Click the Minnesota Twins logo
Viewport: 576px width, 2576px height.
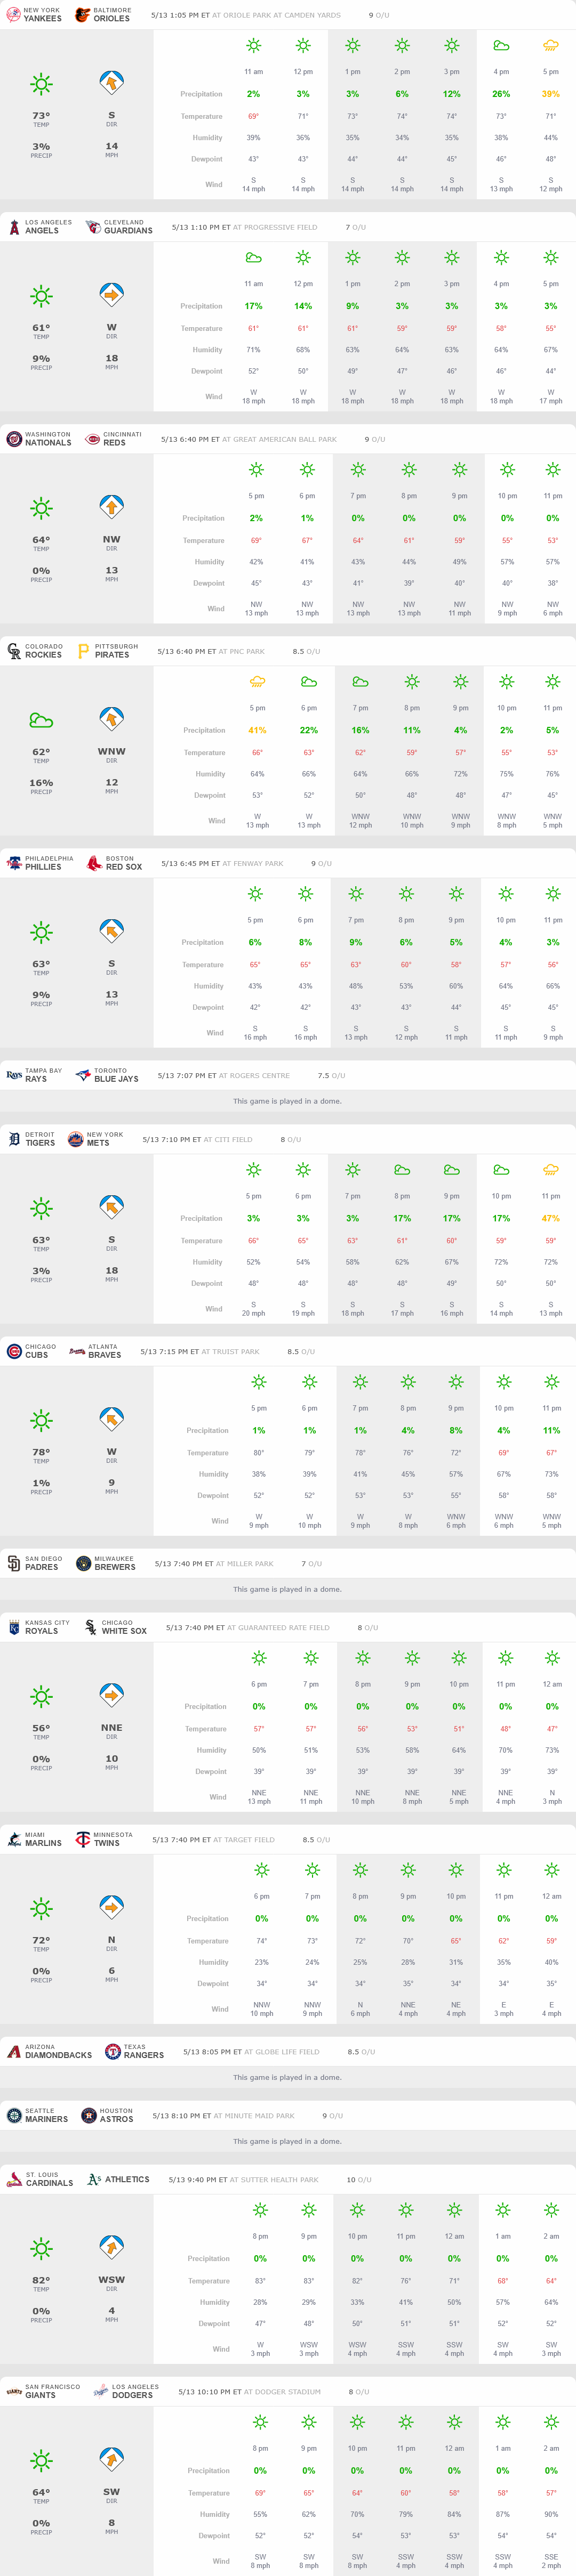(x=83, y=1839)
